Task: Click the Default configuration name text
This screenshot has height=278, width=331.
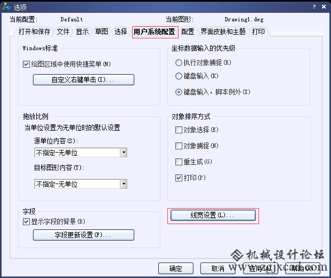Action: [x=71, y=19]
